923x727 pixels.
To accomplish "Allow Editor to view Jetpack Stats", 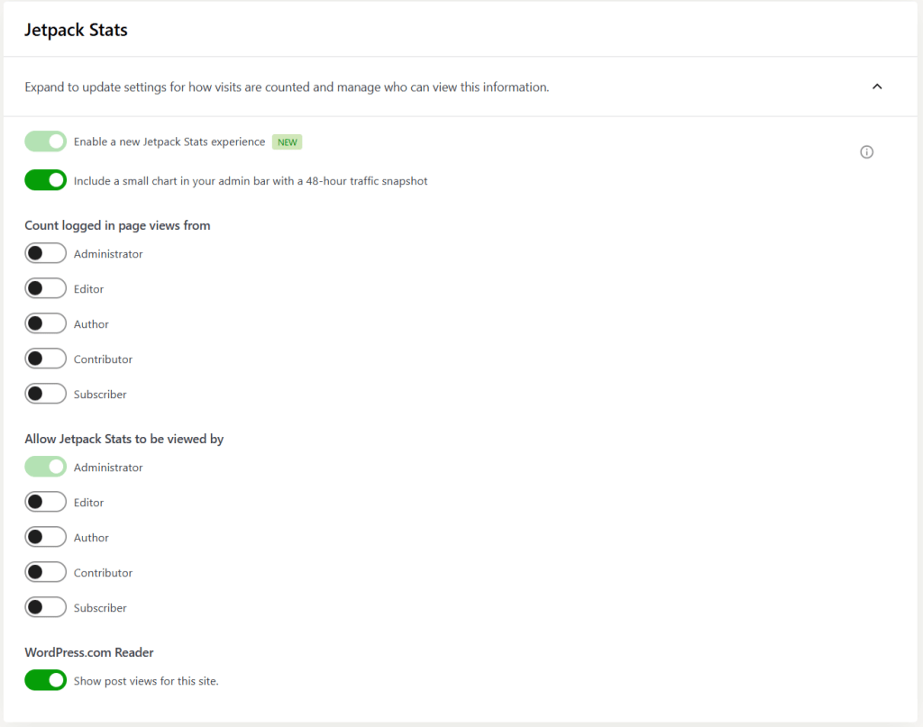I will [46, 503].
